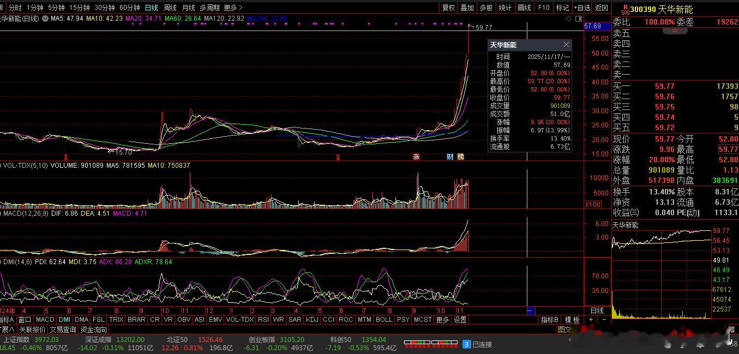Click the 买一 59.77 bid row
Viewport: 739px width, 354px height.
(675, 86)
